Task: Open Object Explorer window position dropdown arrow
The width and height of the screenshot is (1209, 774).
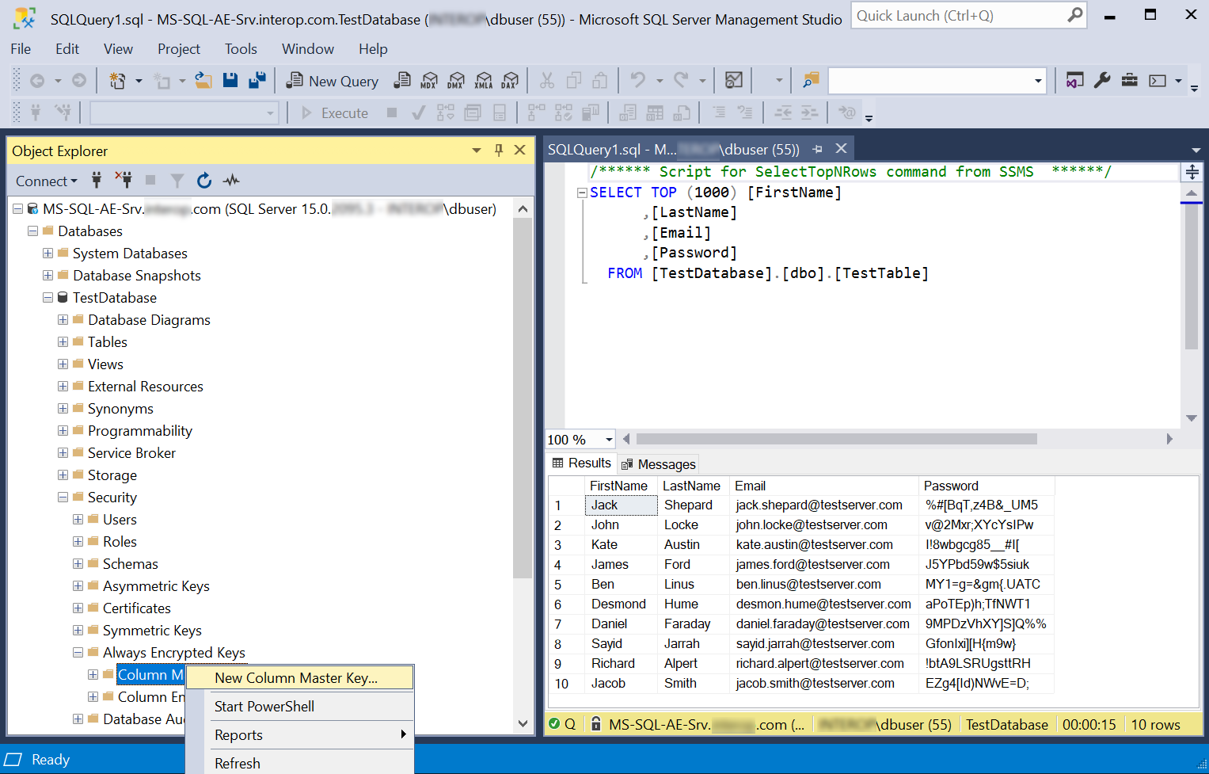Action: coord(477,151)
